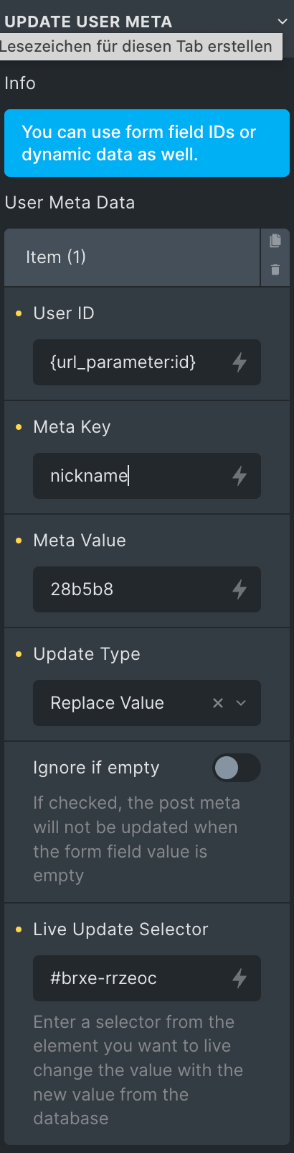The image size is (294, 1153).
Task: Open dynamic data bolt for User ID
Action: pos(240,362)
